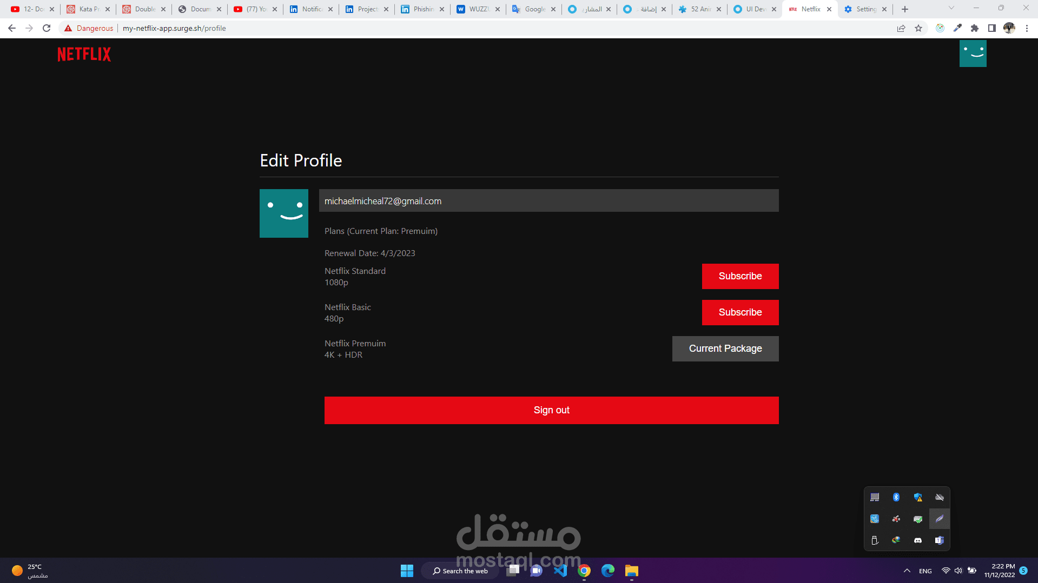This screenshot has height=583, width=1038.
Task: Open Windows Security shield with warning
Action: (918, 497)
